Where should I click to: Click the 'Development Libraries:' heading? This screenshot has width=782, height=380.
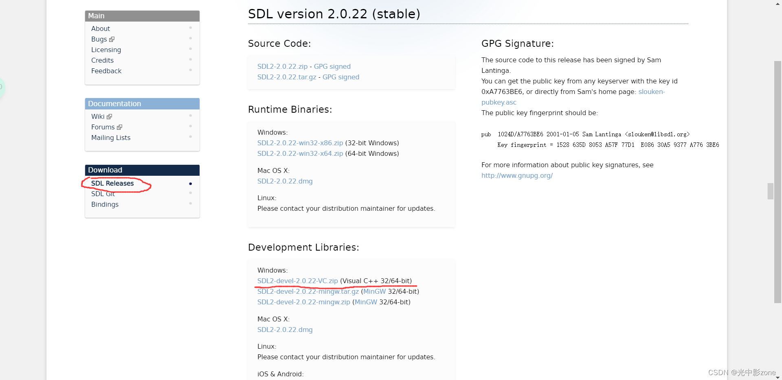[x=303, y=247]
